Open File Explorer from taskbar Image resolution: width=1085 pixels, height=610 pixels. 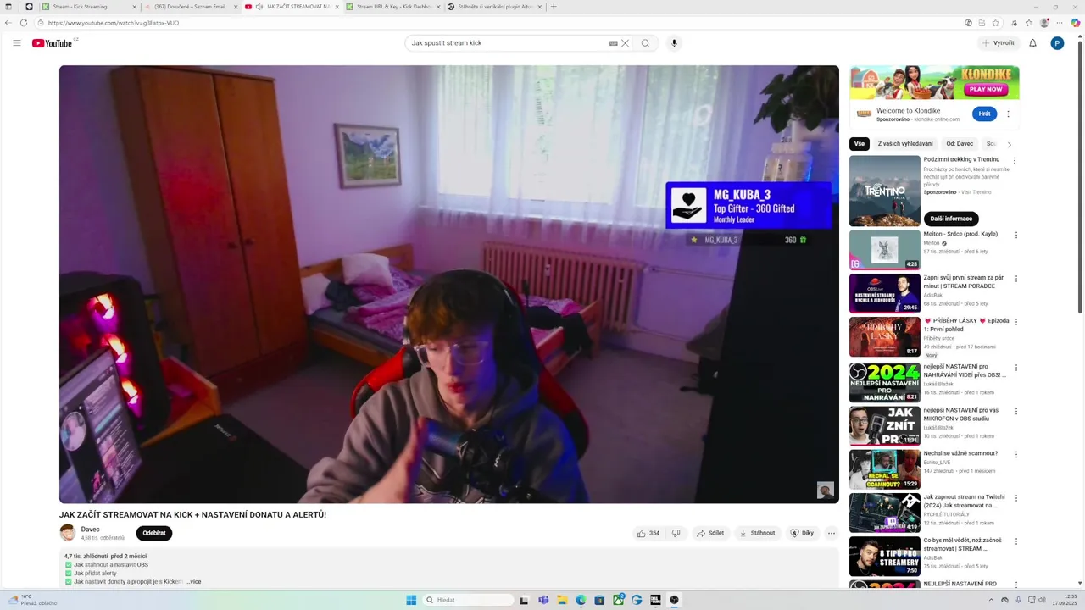(x=562, y=600)
